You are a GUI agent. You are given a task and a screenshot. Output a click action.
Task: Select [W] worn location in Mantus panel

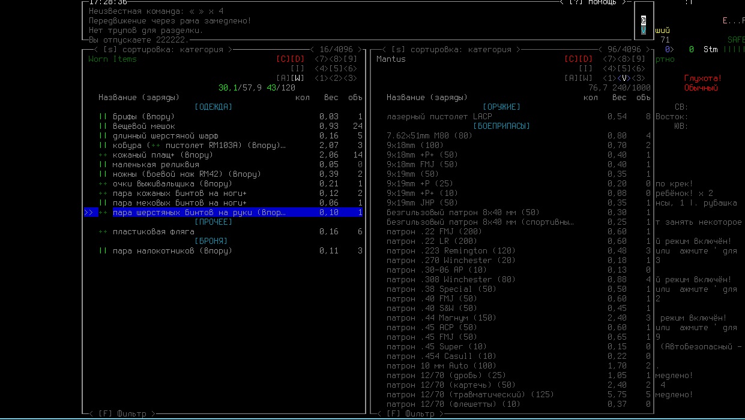586,78
